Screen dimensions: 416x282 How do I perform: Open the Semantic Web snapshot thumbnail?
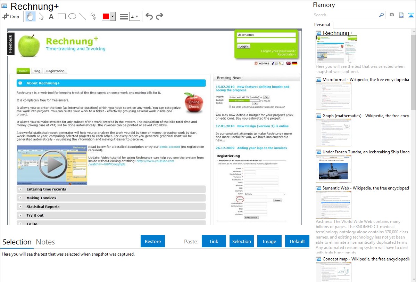[x=333, y=205]
